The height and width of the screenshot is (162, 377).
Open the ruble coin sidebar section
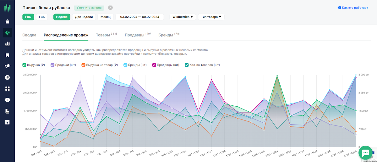click(7, 77)
